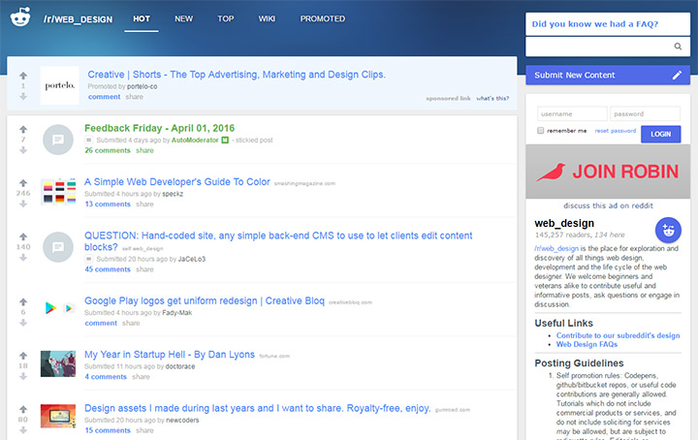Click the reset password link
Viewport: 698px width, 440px height.
[x=616, y=131]
